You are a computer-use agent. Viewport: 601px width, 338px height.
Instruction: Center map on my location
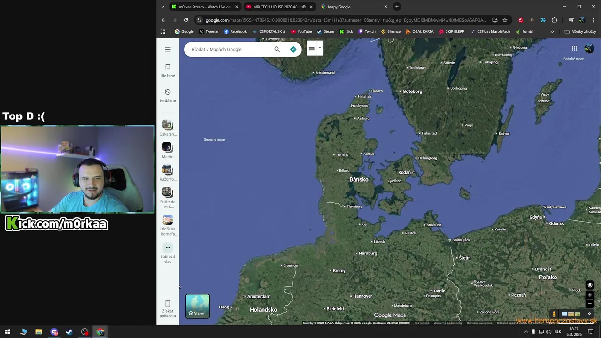[590, 285]
